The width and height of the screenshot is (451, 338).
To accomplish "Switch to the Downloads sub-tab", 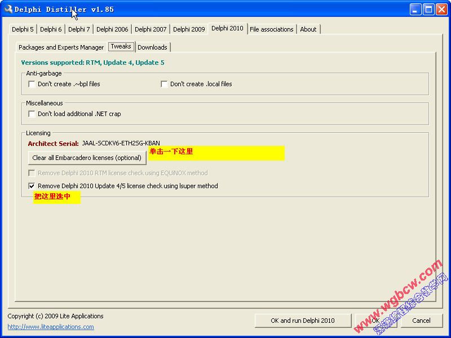I will point(152,47).
